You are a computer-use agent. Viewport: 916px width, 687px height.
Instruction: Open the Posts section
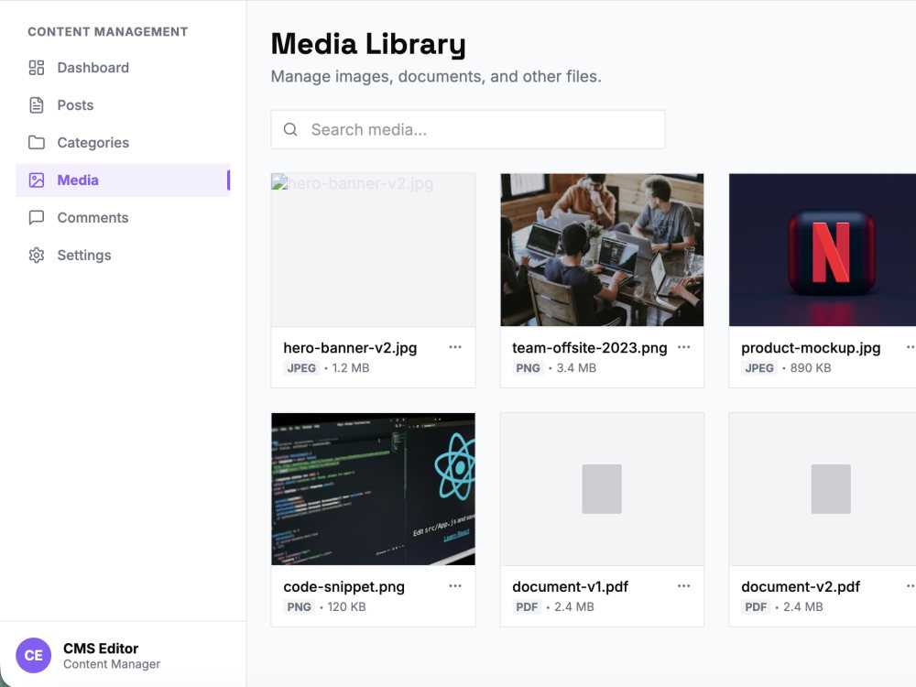click(123, 105)
